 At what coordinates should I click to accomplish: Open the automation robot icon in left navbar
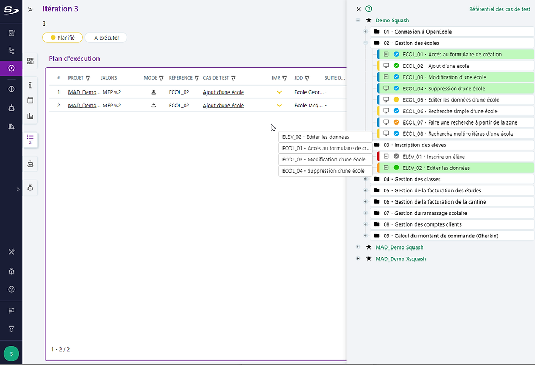tap(11, 108)
